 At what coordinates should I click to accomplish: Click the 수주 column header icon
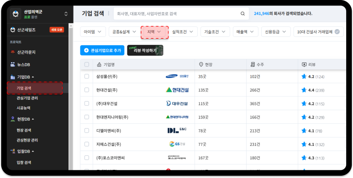(253, 65)
